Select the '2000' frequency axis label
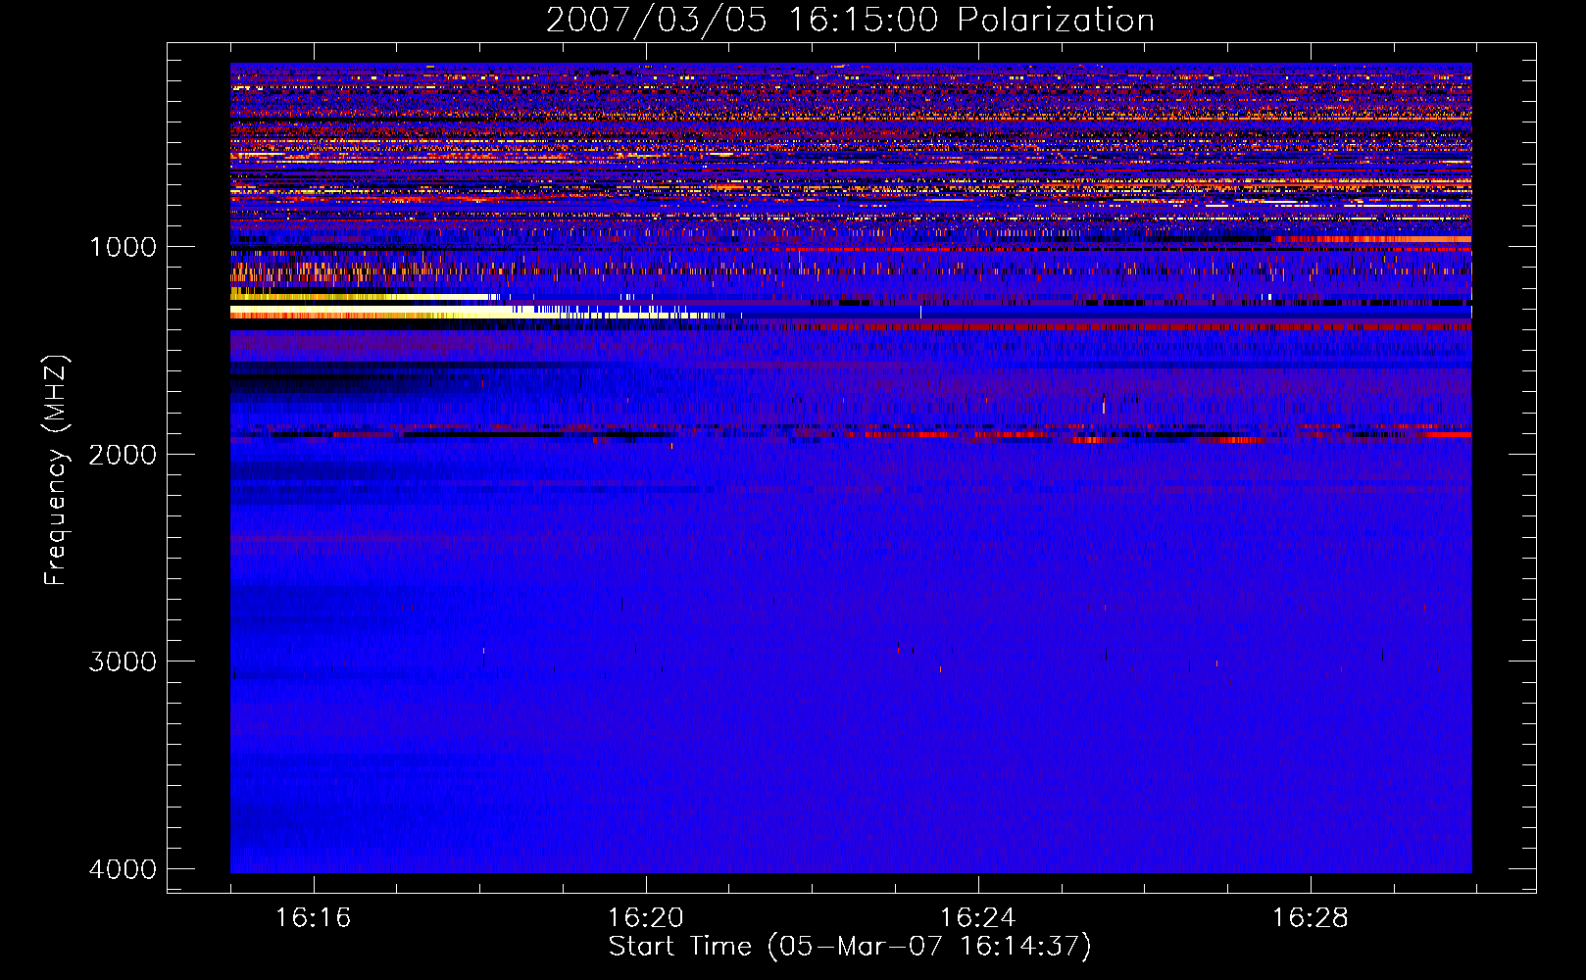The image size is (1586, 980). click(123, 454)
